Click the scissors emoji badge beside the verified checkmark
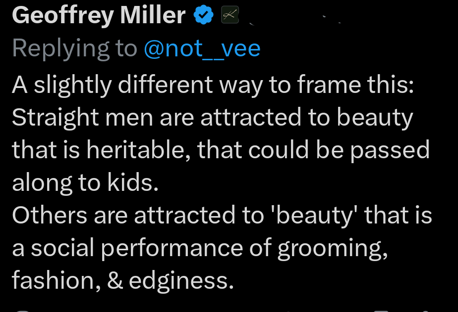 click(x=230, y=14)
